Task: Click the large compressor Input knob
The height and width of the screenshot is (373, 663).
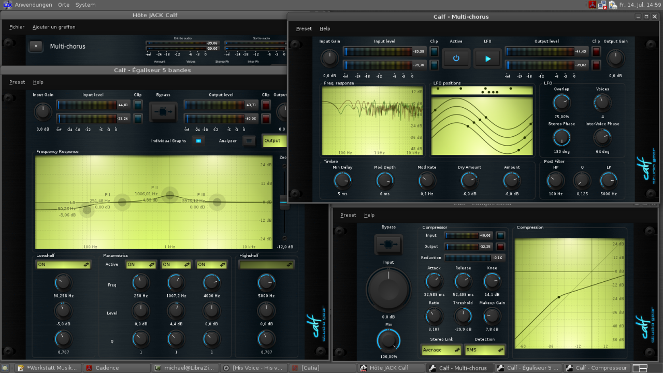Action: pyautogui.click(x=388, y=290)
